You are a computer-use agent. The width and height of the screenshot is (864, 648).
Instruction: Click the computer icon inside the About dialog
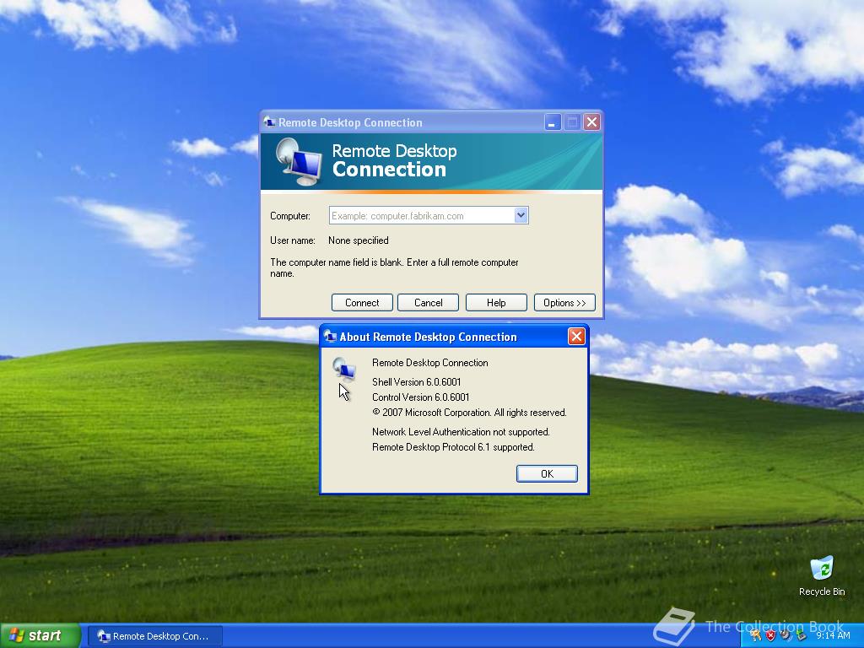click(x=344, y=369)
